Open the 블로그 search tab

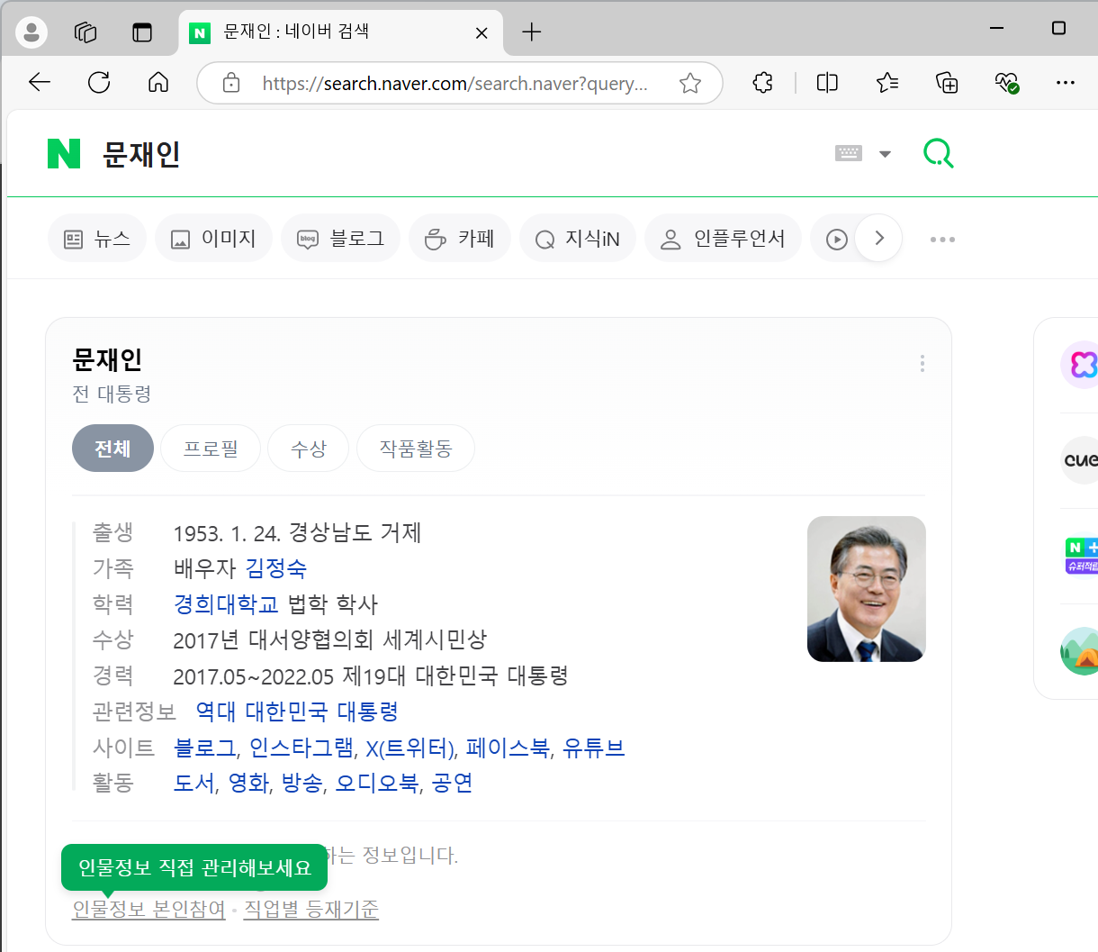point(340,239)
